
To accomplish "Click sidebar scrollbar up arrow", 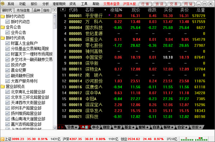I will point(55,16).
